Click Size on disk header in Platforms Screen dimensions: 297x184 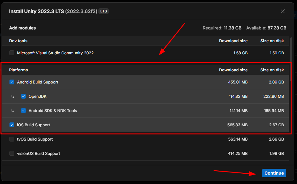(272, 70)
